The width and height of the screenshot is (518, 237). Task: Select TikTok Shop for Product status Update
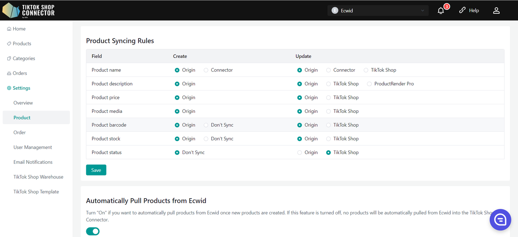329,152
